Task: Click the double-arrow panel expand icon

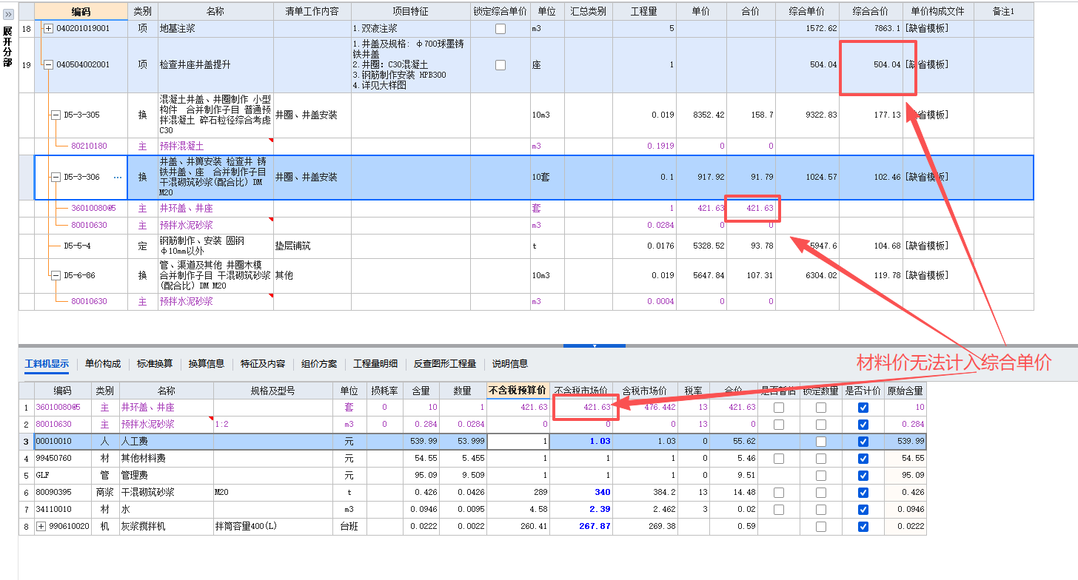Action: 7,14
